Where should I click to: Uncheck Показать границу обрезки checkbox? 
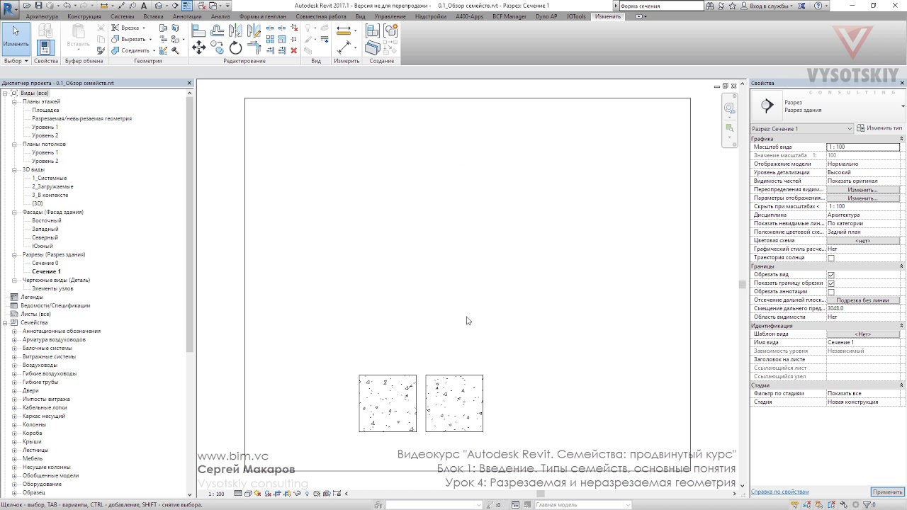(831, 283)
